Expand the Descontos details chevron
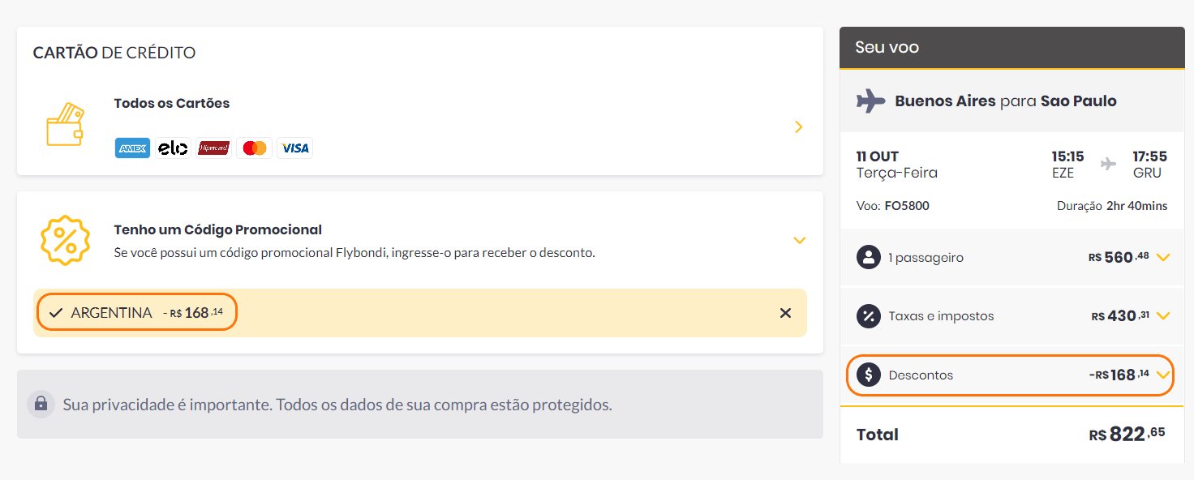This screenshot has height=480, width=1194. point(1163,375)
